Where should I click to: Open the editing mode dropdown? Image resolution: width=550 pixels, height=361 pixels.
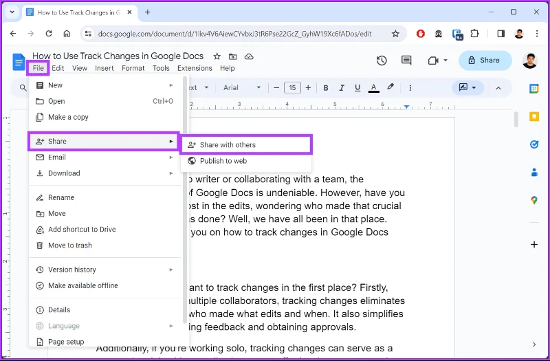pyautogui.click(x=467, y=87)
